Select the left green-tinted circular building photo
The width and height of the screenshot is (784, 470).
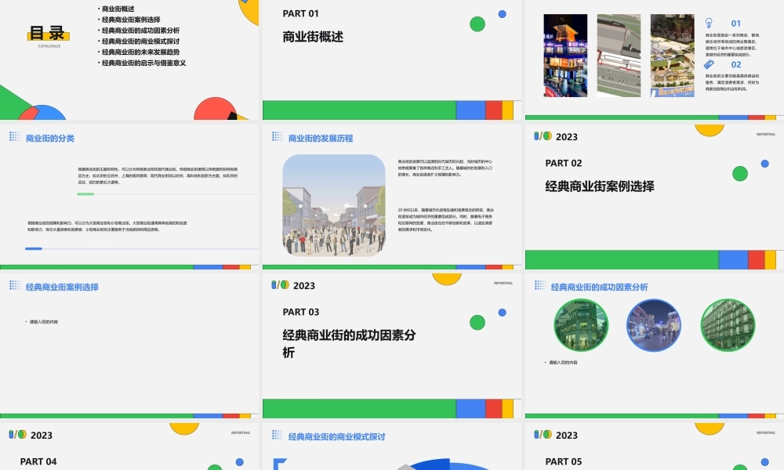[x=581, y=325]
